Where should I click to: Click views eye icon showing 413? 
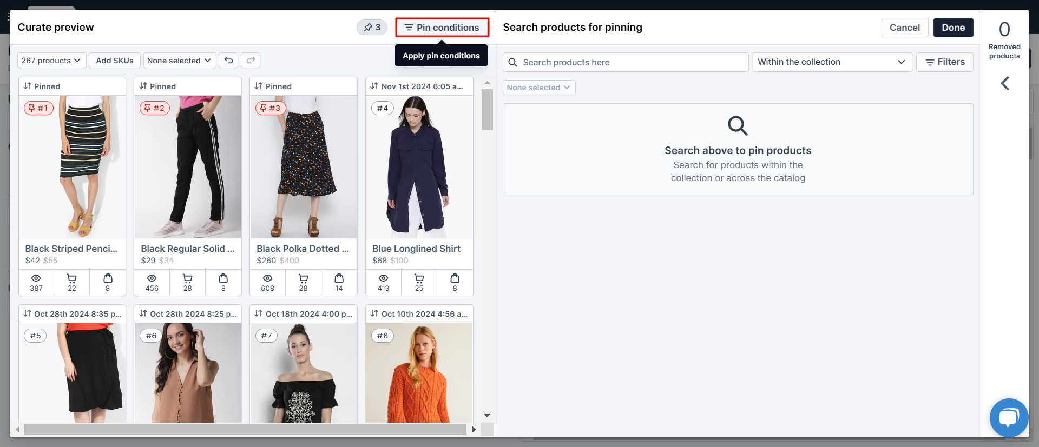(384, 278)
